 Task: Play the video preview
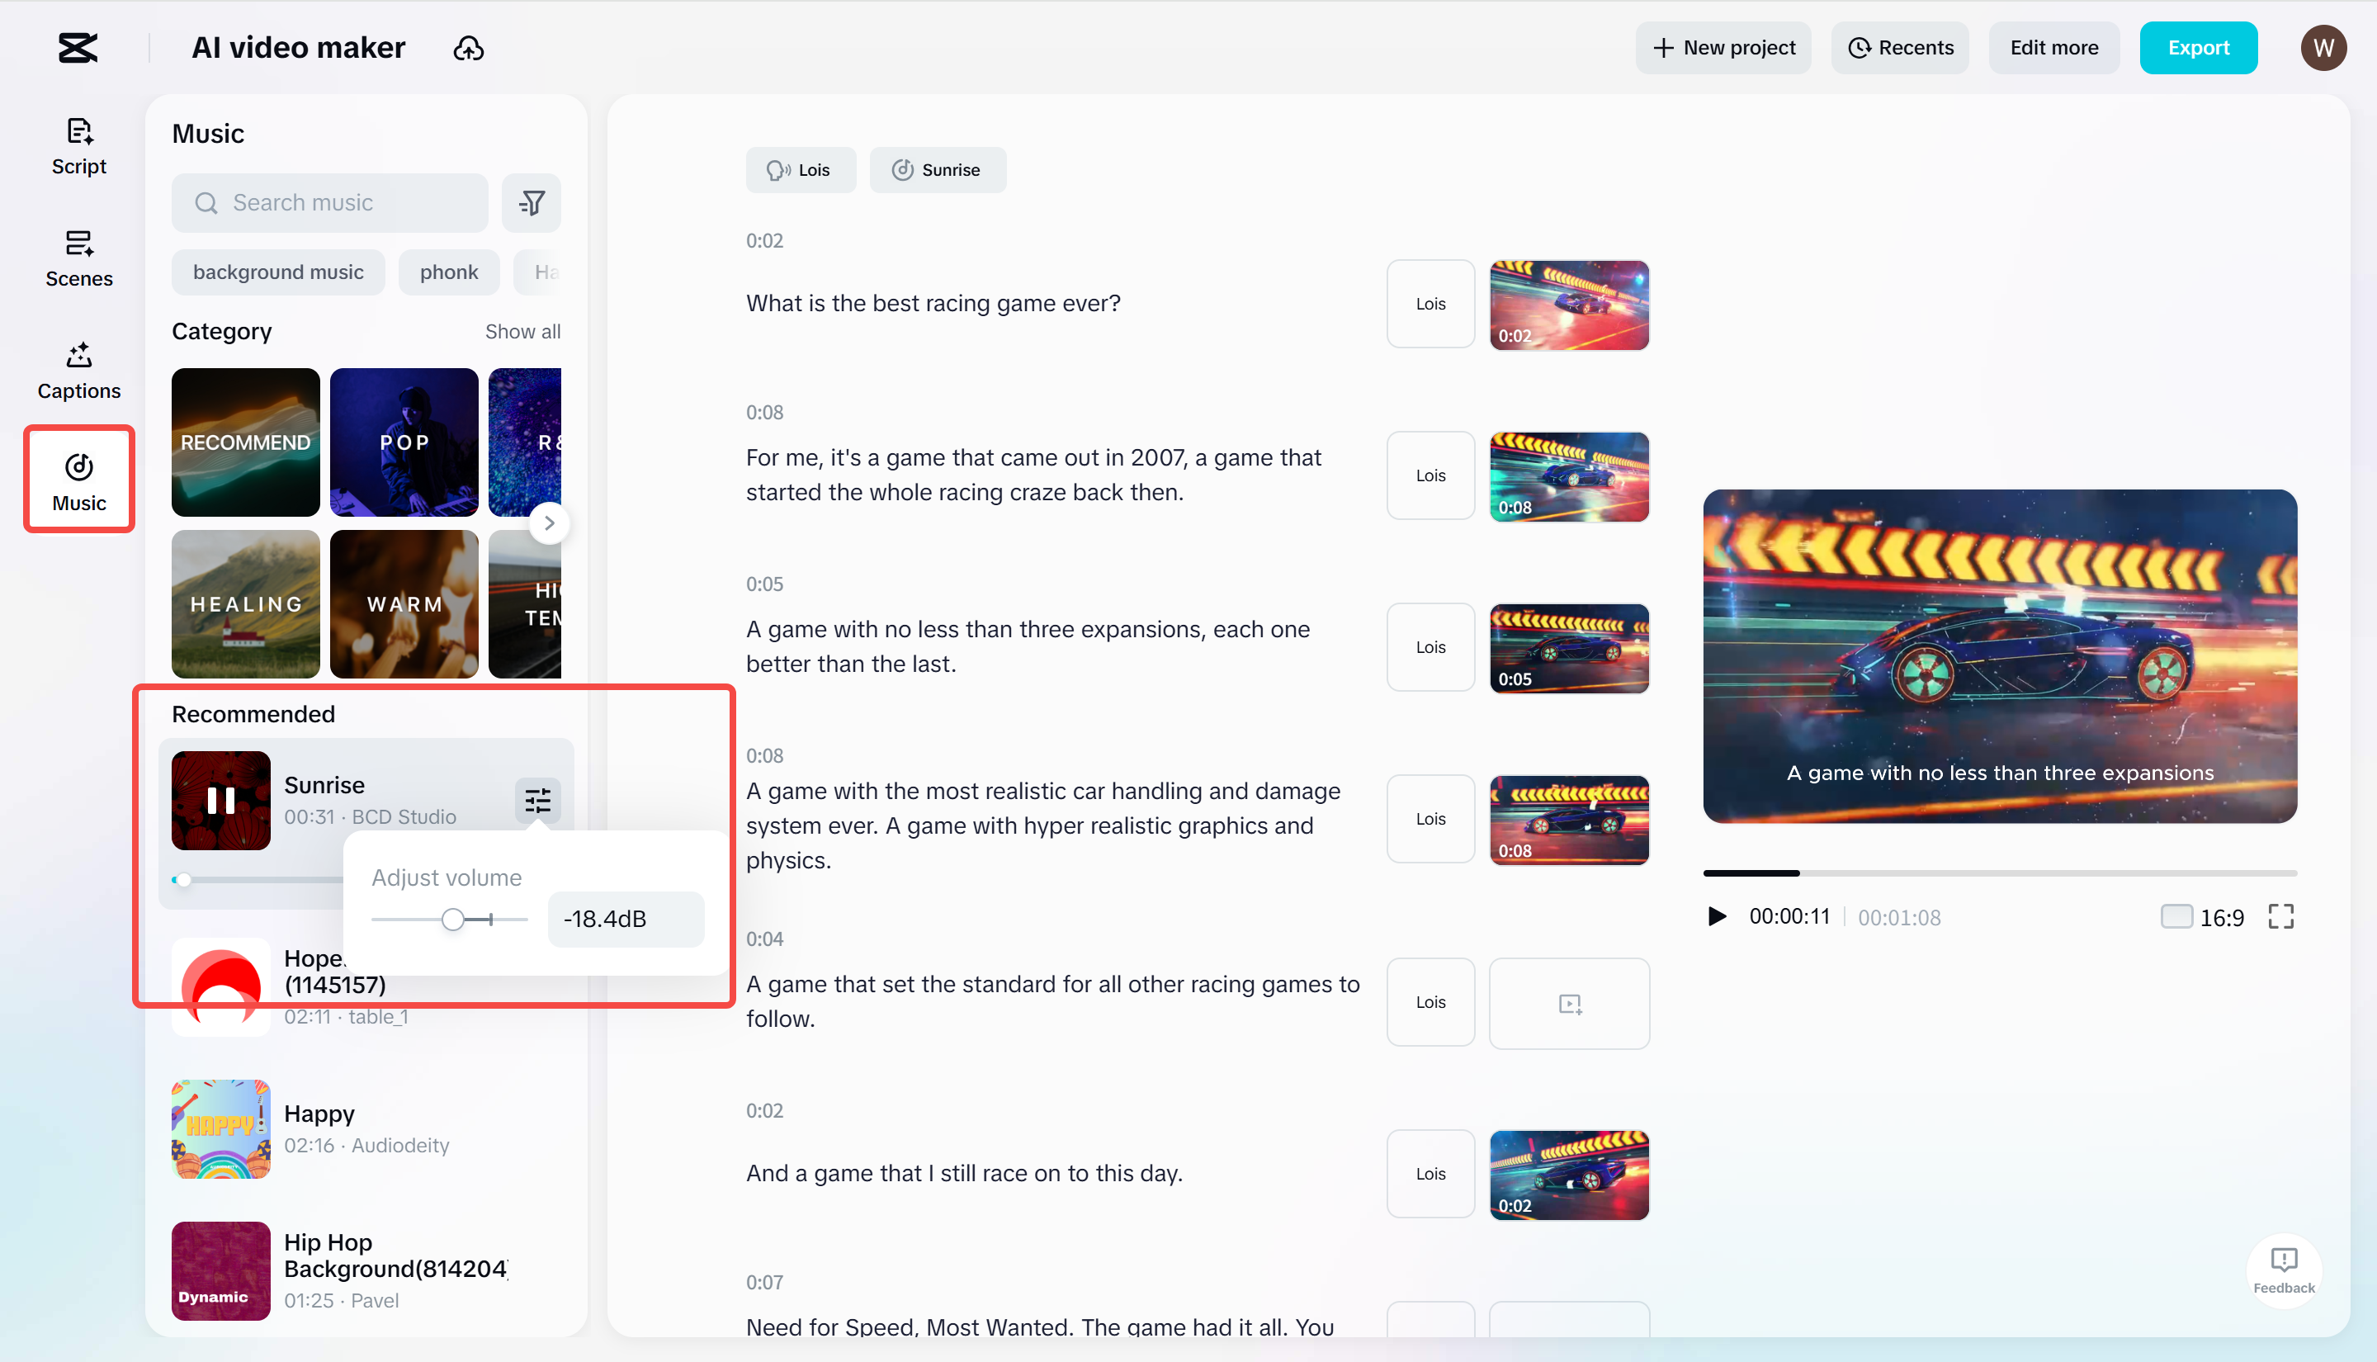(x=1717, y=915)
